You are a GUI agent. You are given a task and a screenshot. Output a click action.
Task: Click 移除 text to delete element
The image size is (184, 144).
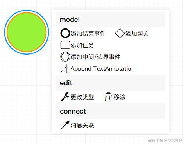[119, 97]
